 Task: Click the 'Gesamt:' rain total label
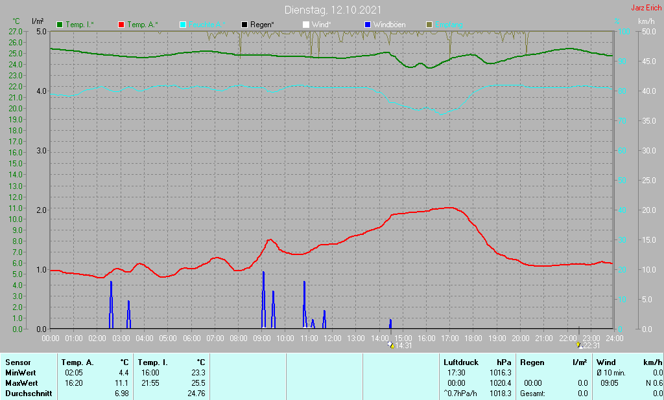pyautogui.click(x=533, y=394)
